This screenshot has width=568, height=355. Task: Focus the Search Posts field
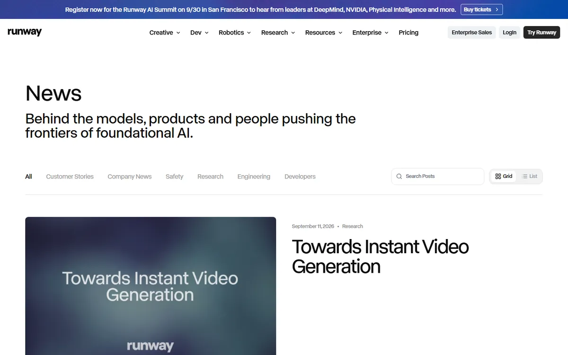click(438, 177)
